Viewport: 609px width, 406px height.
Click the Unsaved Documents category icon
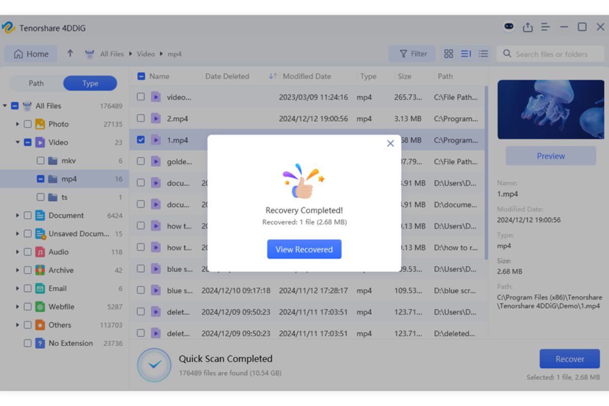point(40,233)
